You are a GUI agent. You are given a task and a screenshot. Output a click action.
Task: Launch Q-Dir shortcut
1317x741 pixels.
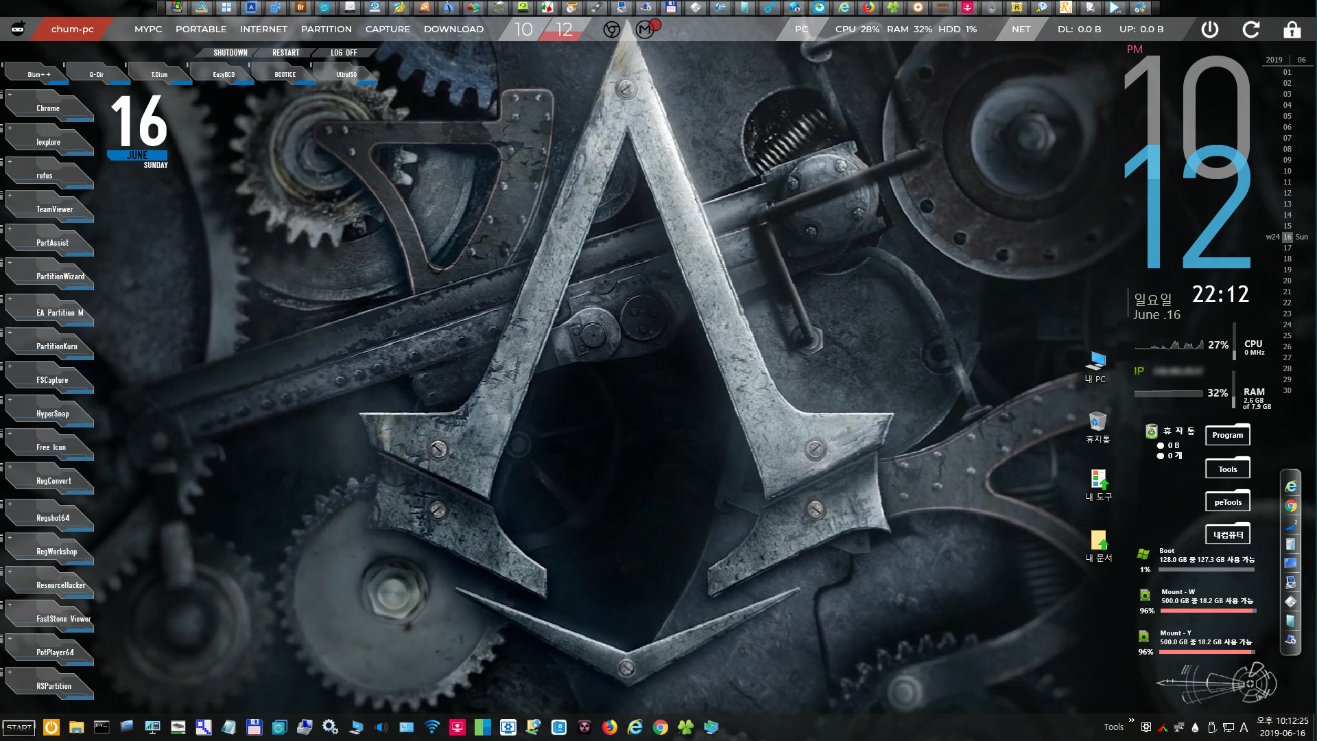97,74
